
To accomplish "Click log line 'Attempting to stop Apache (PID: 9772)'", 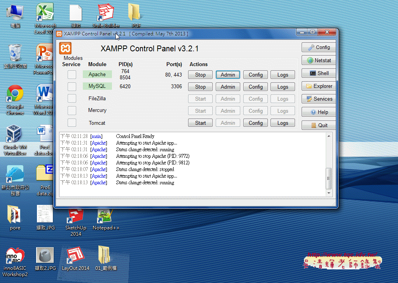I will tap(153, 156).
